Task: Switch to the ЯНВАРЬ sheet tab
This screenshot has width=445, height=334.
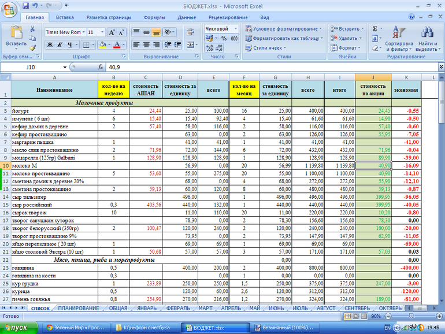Action: click(x=147, y=308)
